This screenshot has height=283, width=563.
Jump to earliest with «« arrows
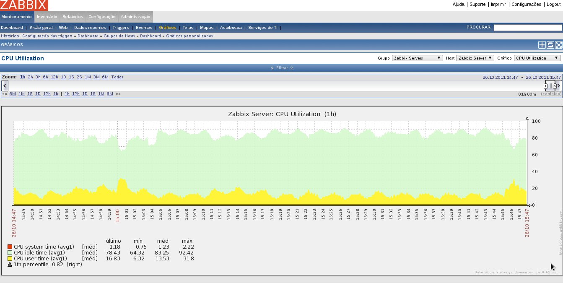pyautogui.click(x=5, y=94)
